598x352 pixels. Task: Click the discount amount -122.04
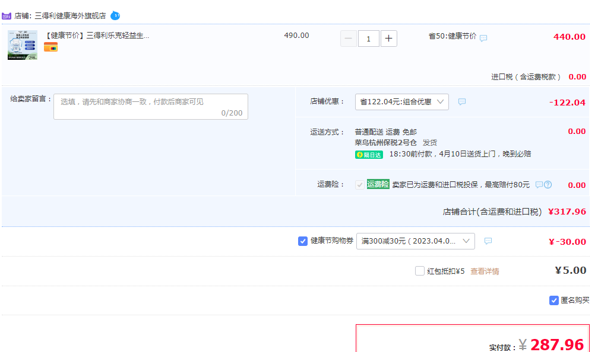click(x=567, y=103)
